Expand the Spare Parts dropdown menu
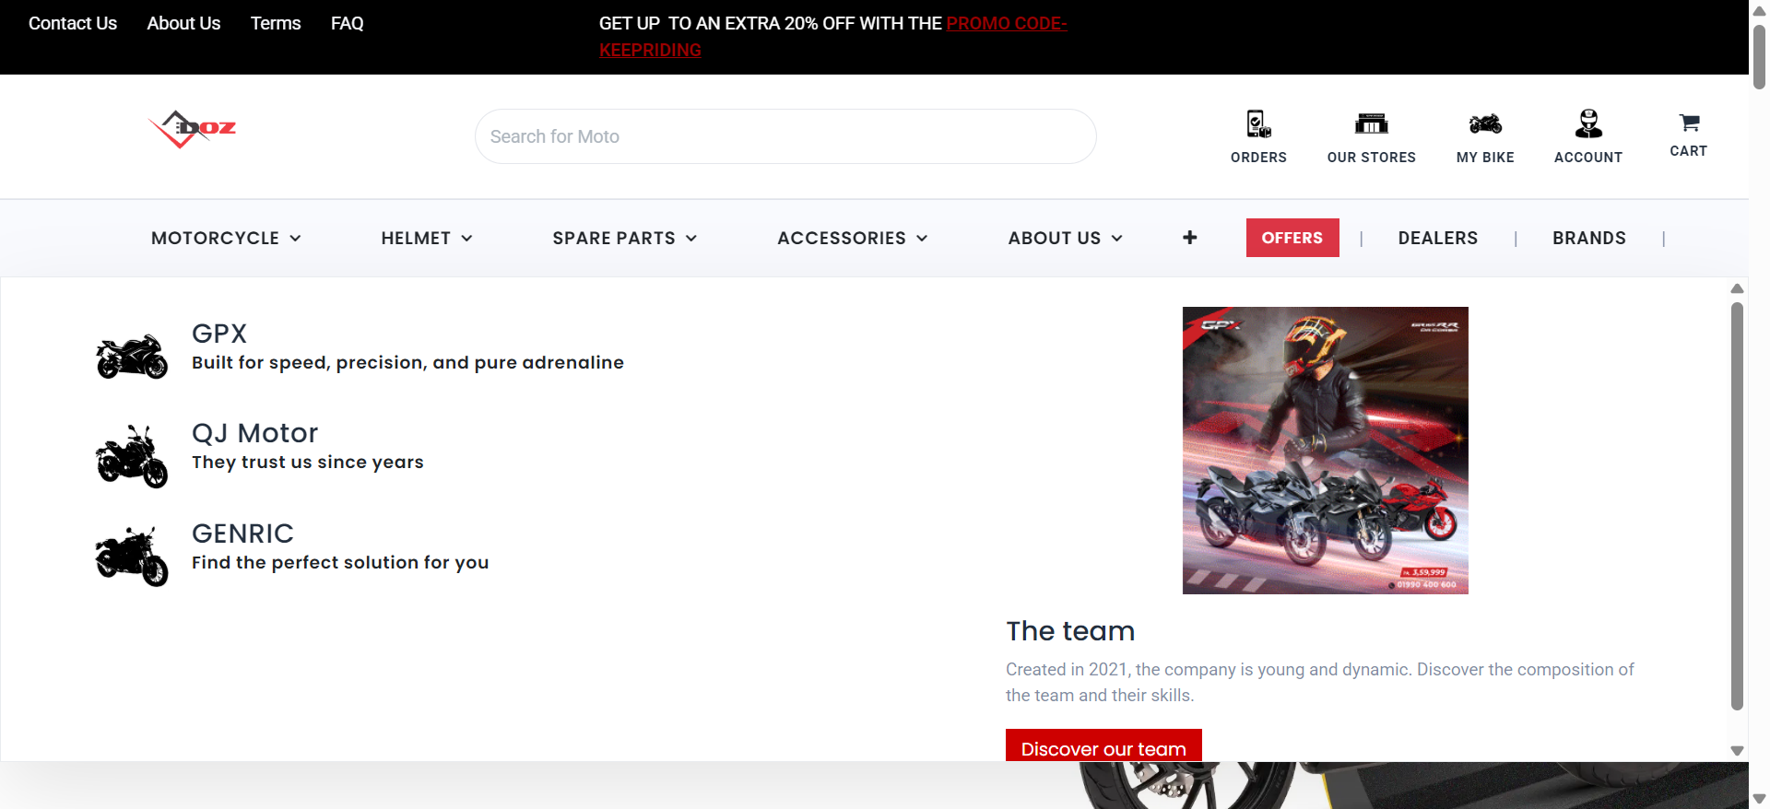 coord(624,238)
